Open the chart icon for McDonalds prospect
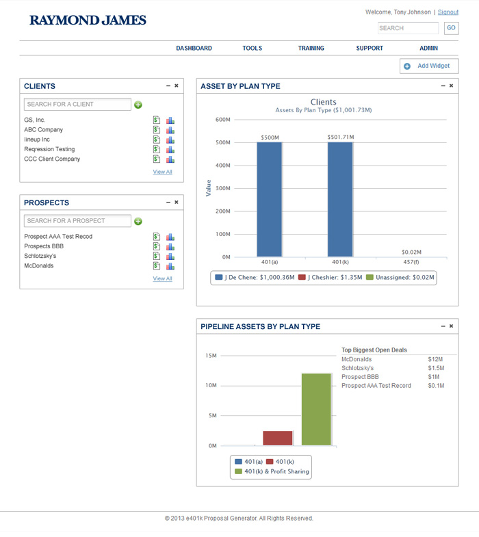The height and width of the screenshot is (537, 479). tap(170, 266)
